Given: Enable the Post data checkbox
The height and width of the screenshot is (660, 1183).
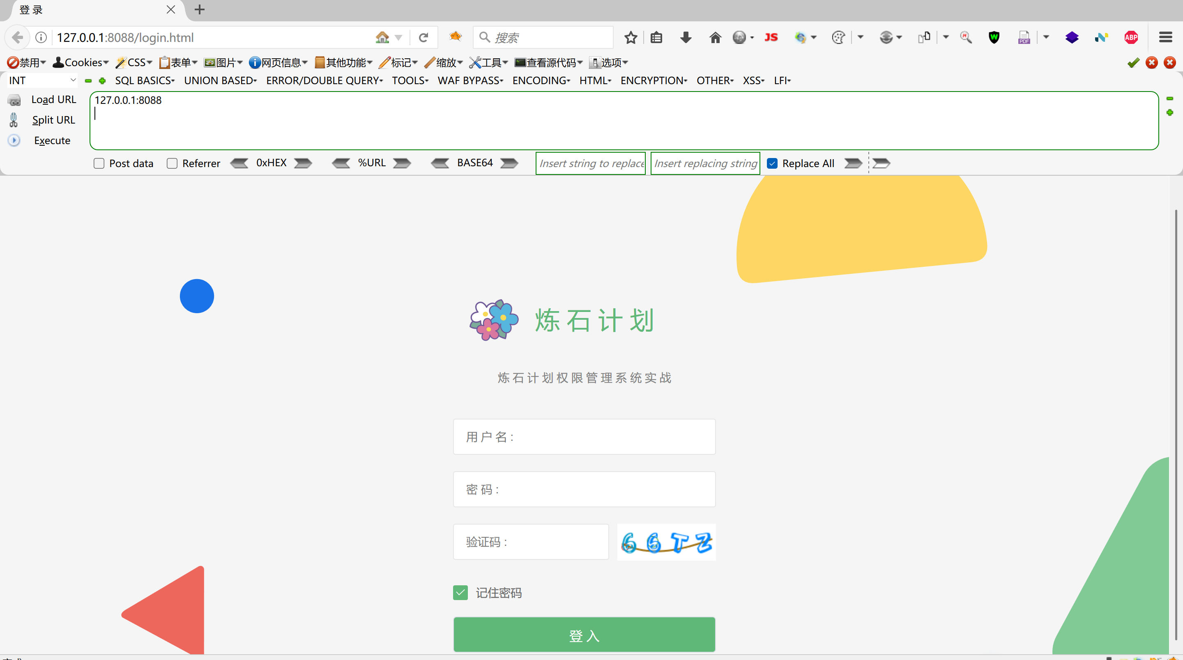Looking at the screenshot, I should coord(99,163).
